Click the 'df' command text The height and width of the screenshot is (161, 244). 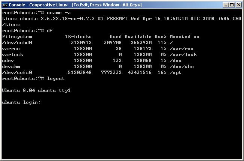(50, 31)
